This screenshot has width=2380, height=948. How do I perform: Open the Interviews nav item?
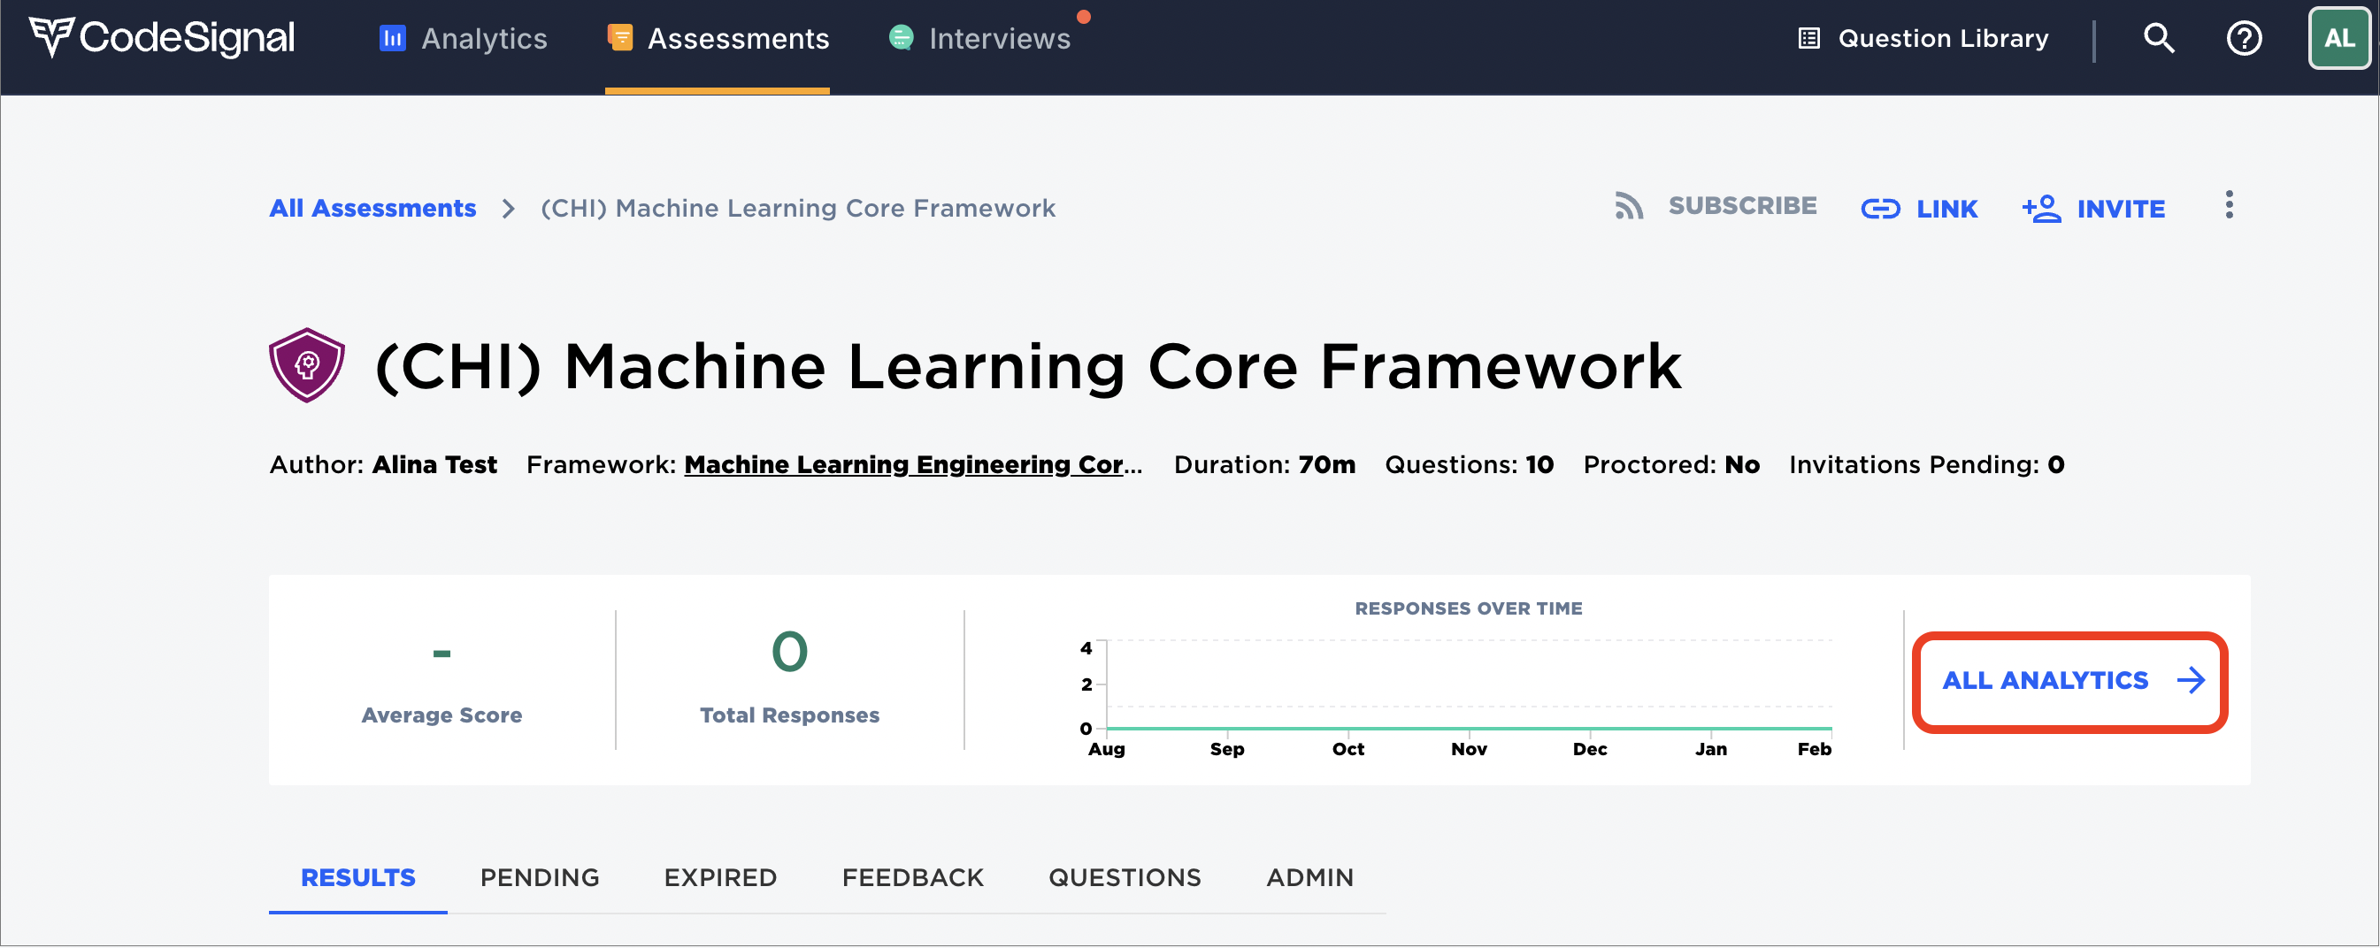(x=979, y=39)
